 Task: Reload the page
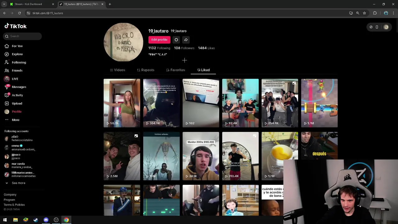(x=19, y=13)
